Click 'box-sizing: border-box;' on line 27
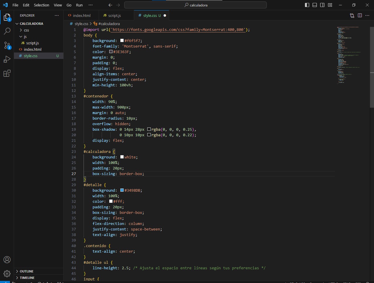 (118, 174)
